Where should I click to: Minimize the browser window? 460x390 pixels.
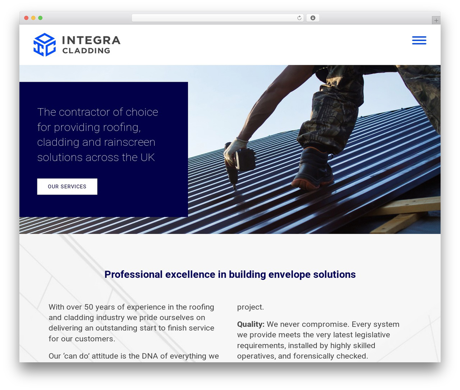pos(33,18)
